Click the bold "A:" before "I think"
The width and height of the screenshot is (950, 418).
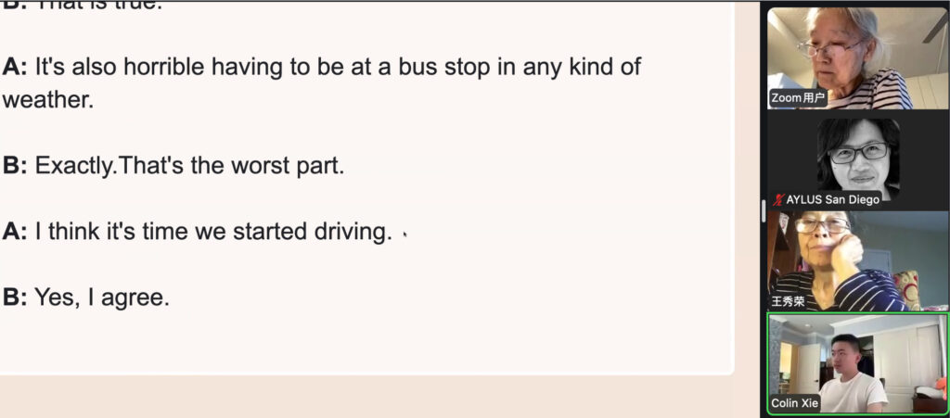tap(15, 233)
